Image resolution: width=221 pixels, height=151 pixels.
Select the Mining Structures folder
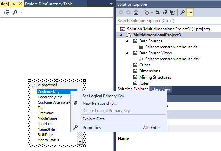[x=155, y=77]
